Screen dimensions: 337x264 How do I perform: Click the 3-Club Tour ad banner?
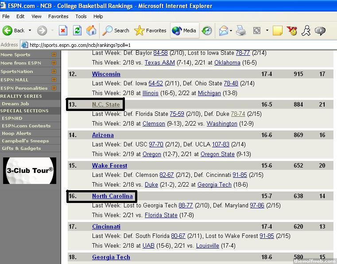[30, 170]
